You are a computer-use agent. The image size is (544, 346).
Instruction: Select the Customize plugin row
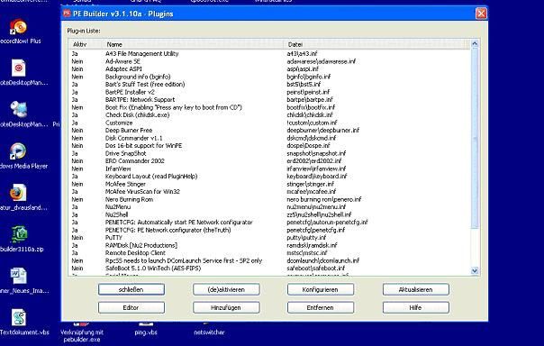click(x=269, y=123)
